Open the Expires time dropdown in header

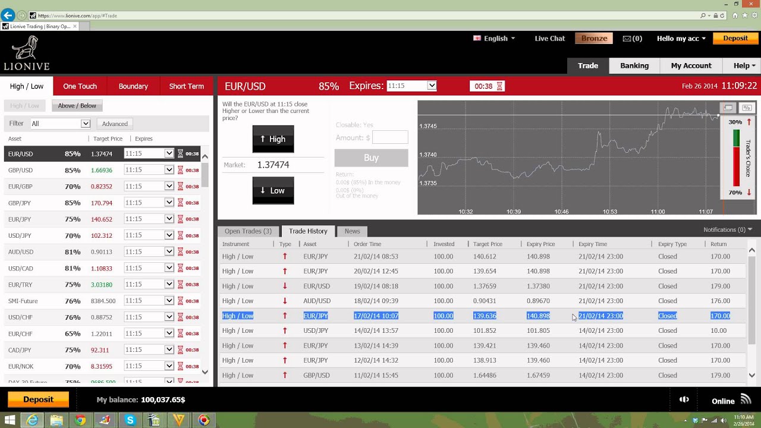pos(411,86)
